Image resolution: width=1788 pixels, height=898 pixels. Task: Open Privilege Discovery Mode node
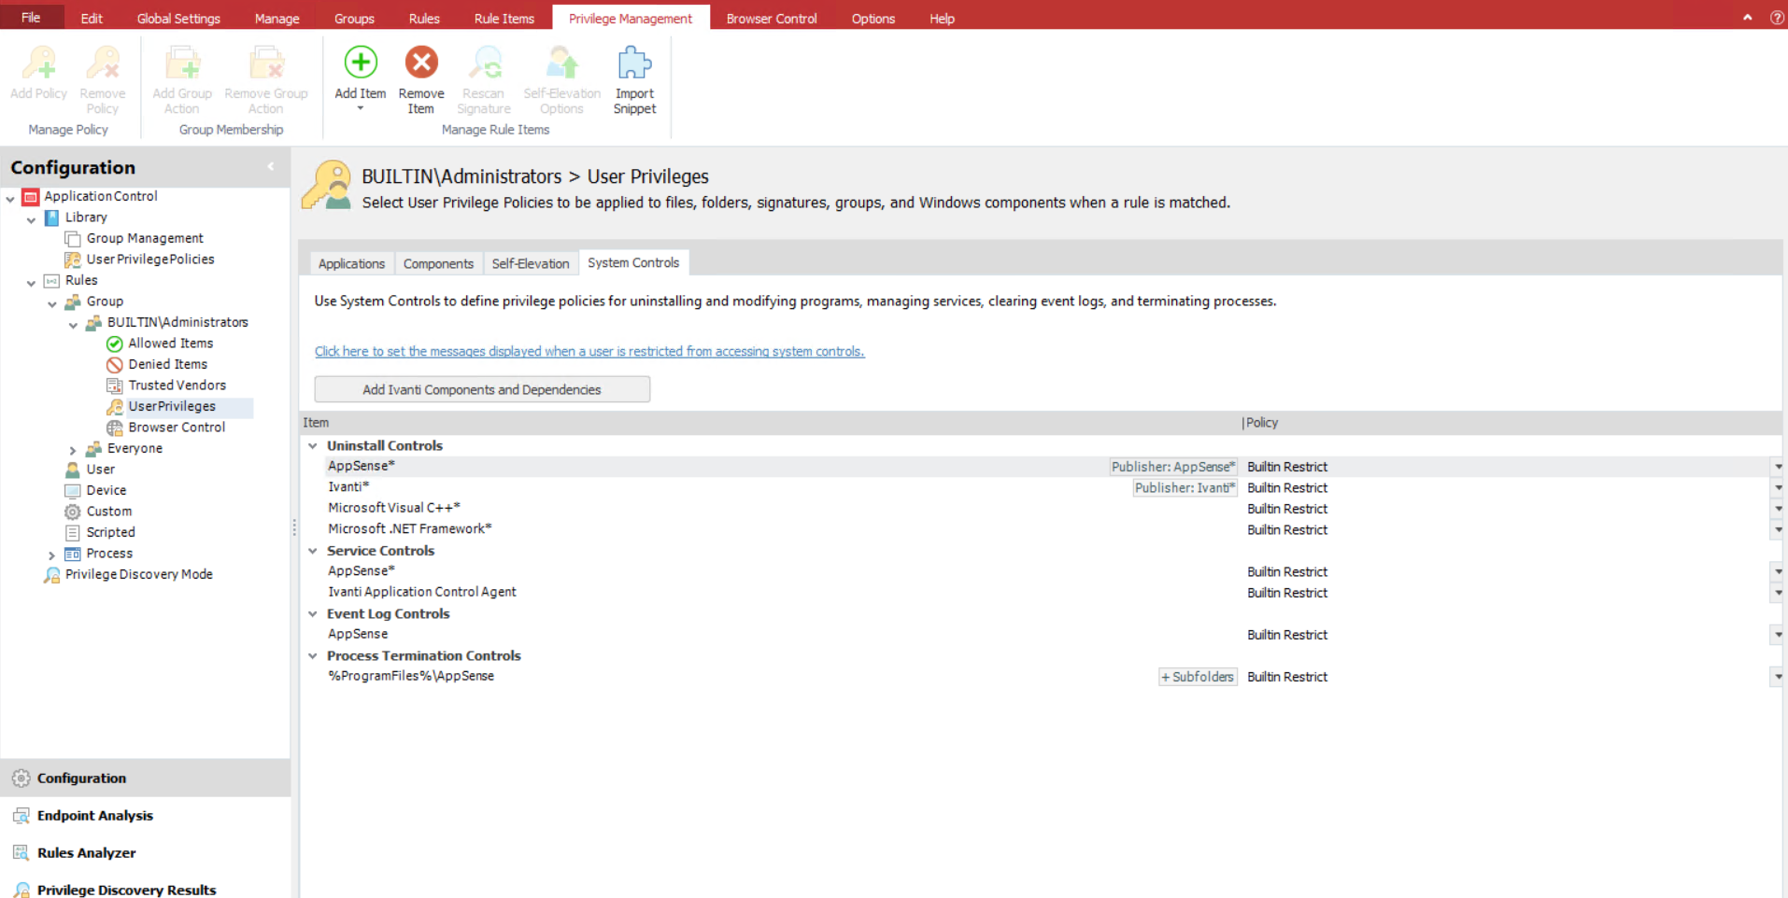(138, 574)
